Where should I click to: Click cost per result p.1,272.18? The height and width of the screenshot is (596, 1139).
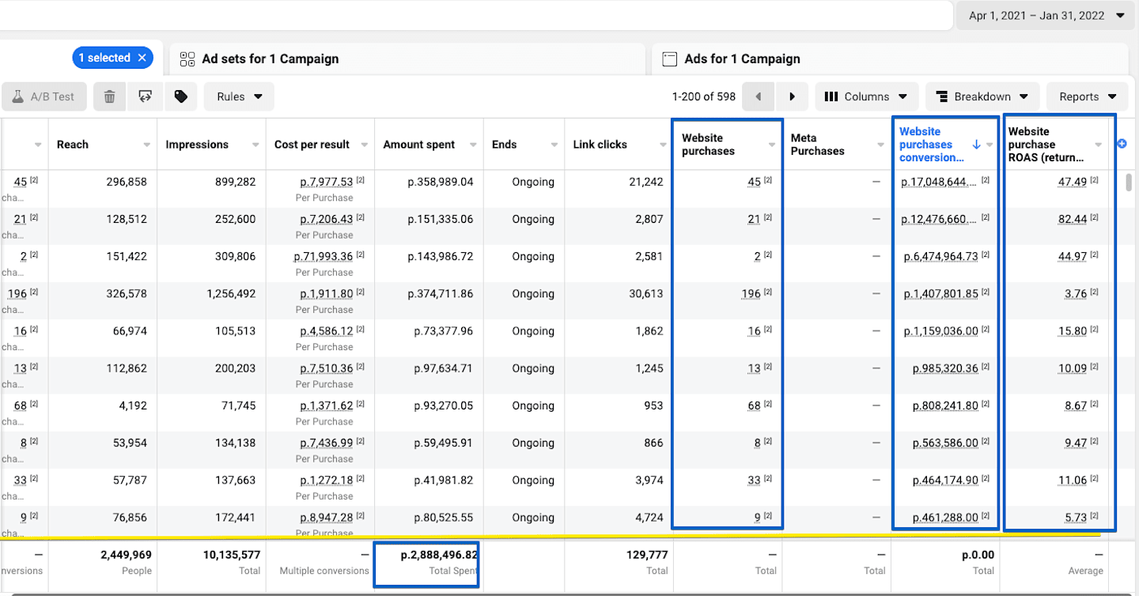tap(326, 481)
